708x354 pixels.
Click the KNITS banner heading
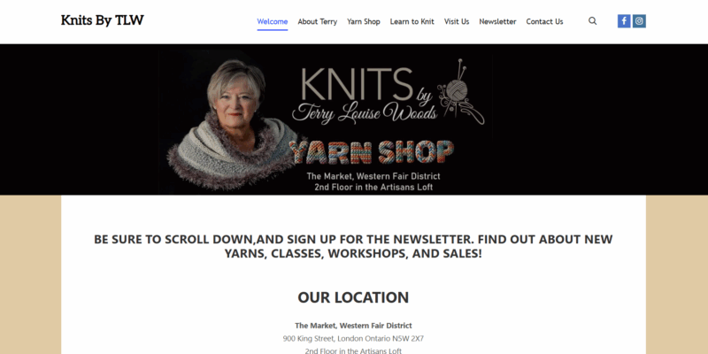[x=357, y=83]
